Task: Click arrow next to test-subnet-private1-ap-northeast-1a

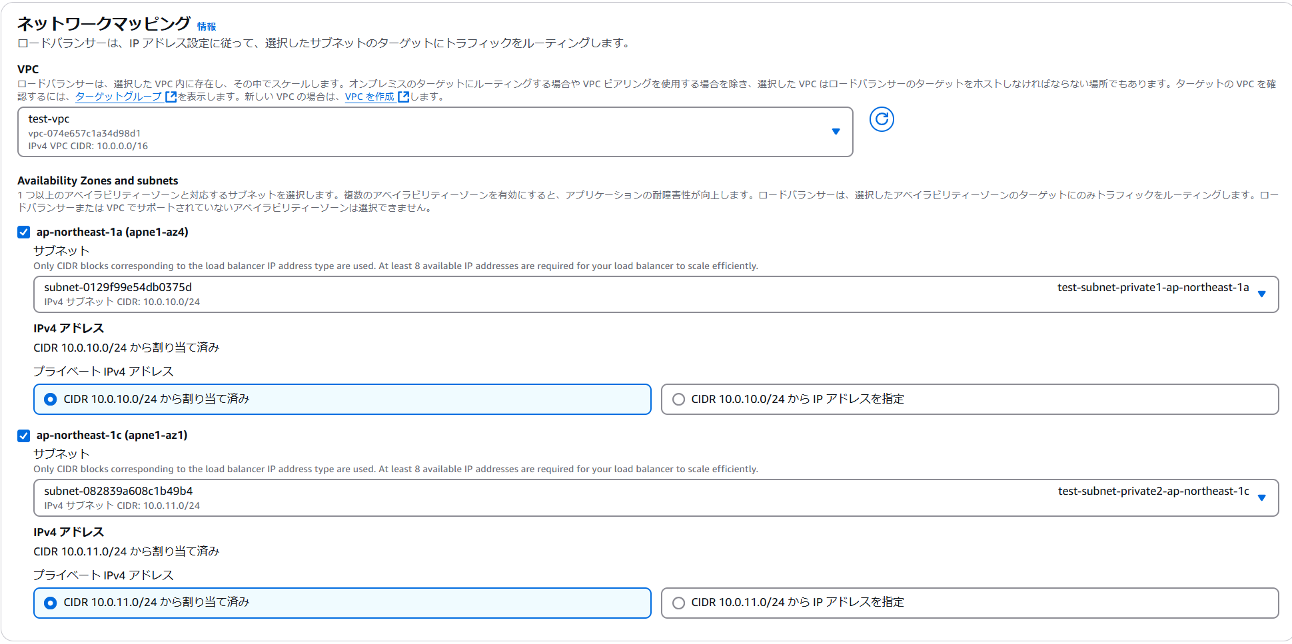Action: [x=1261, y=294]
